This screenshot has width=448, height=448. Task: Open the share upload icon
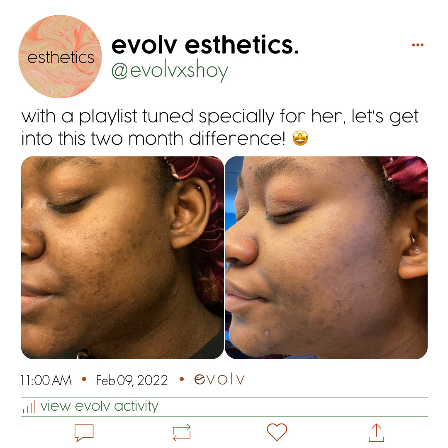pyautogui.click(x=376, y=433)
